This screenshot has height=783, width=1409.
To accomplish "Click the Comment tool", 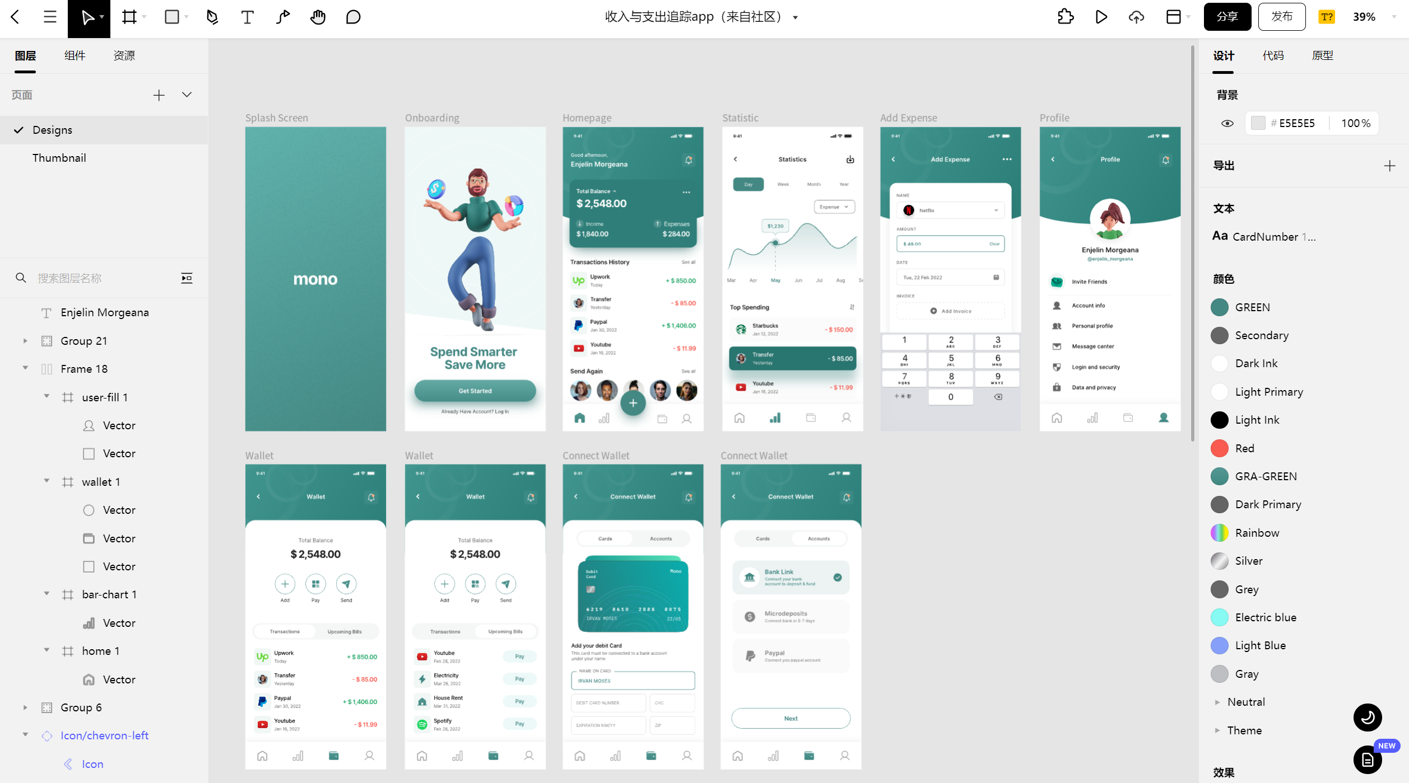I will tap(354, 17).
